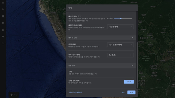175x98 pixels.
Task: Click Reserva Rios Blanco y Negro label
Action: point(146,58)
